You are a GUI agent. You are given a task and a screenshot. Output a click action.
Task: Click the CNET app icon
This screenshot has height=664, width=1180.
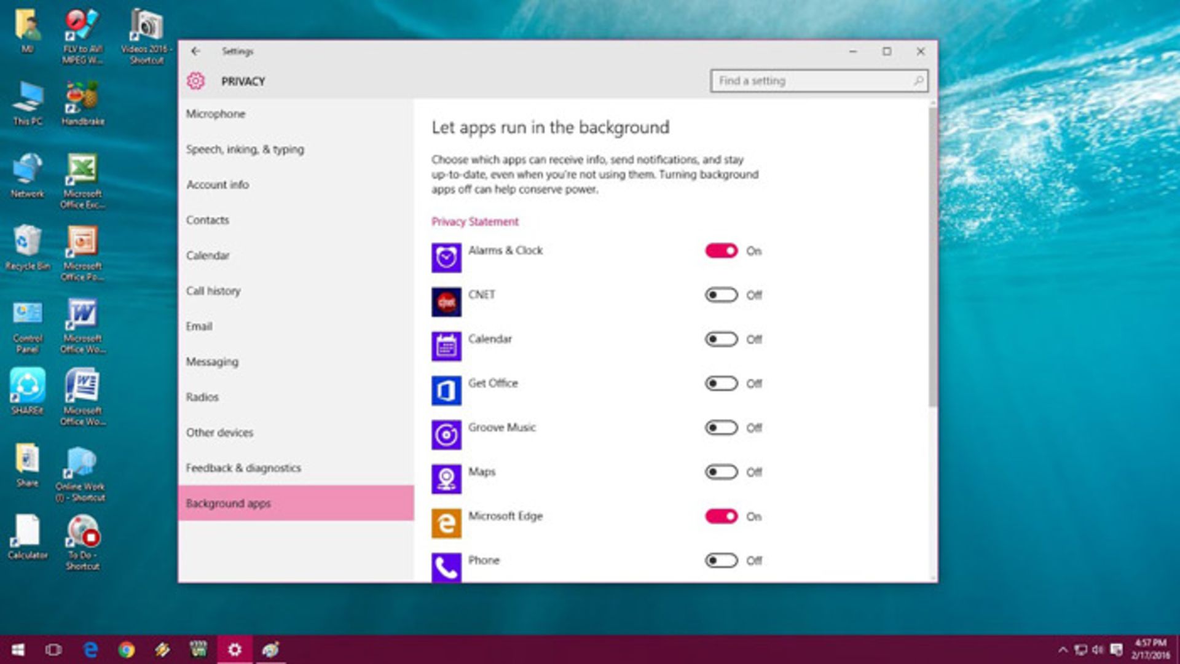tap(446, 302)
